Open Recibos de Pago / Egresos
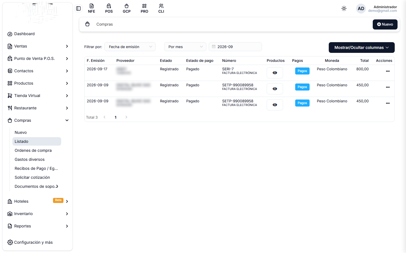The image size is (406, 253). [37, 168]
